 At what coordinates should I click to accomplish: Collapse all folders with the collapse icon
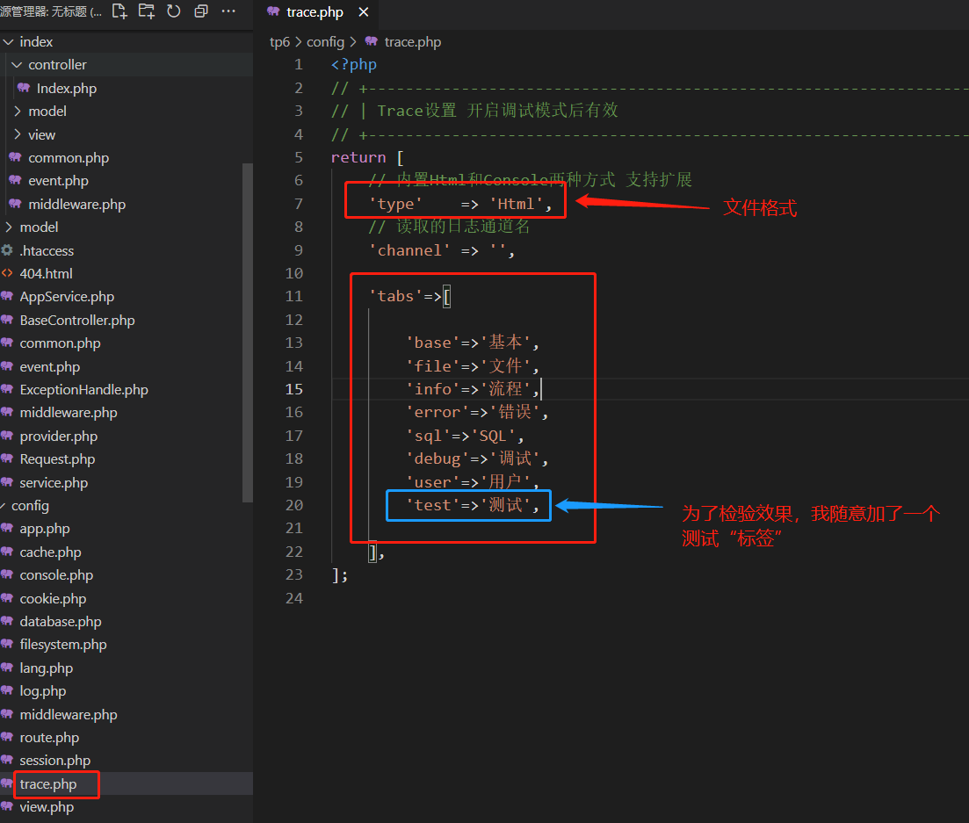[201, 11]
